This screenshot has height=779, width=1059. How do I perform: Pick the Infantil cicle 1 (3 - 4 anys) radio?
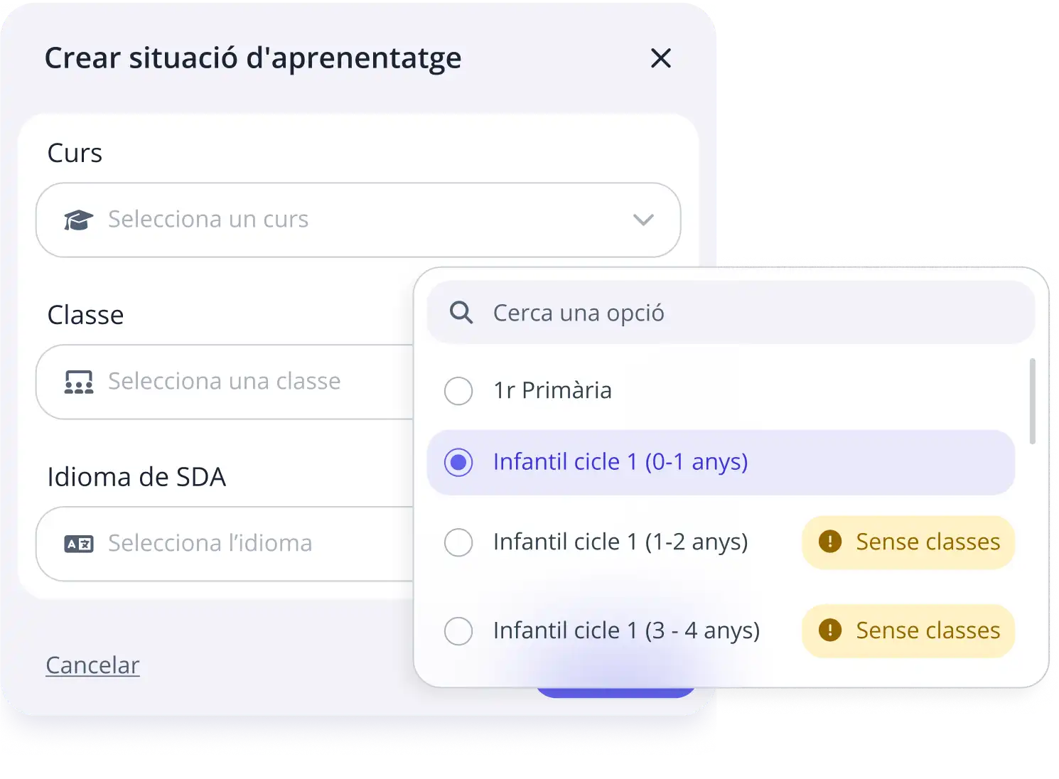(458, 631)
